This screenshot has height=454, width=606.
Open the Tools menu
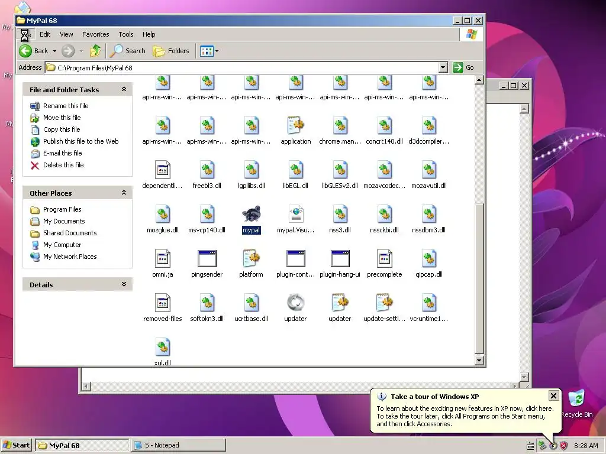(126, 34)
